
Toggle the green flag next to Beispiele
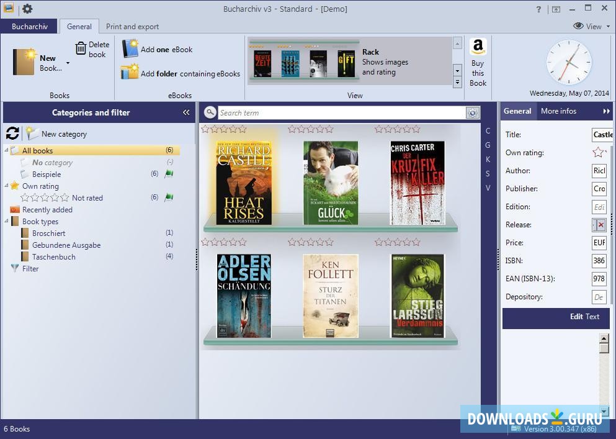tap(168, 174)
